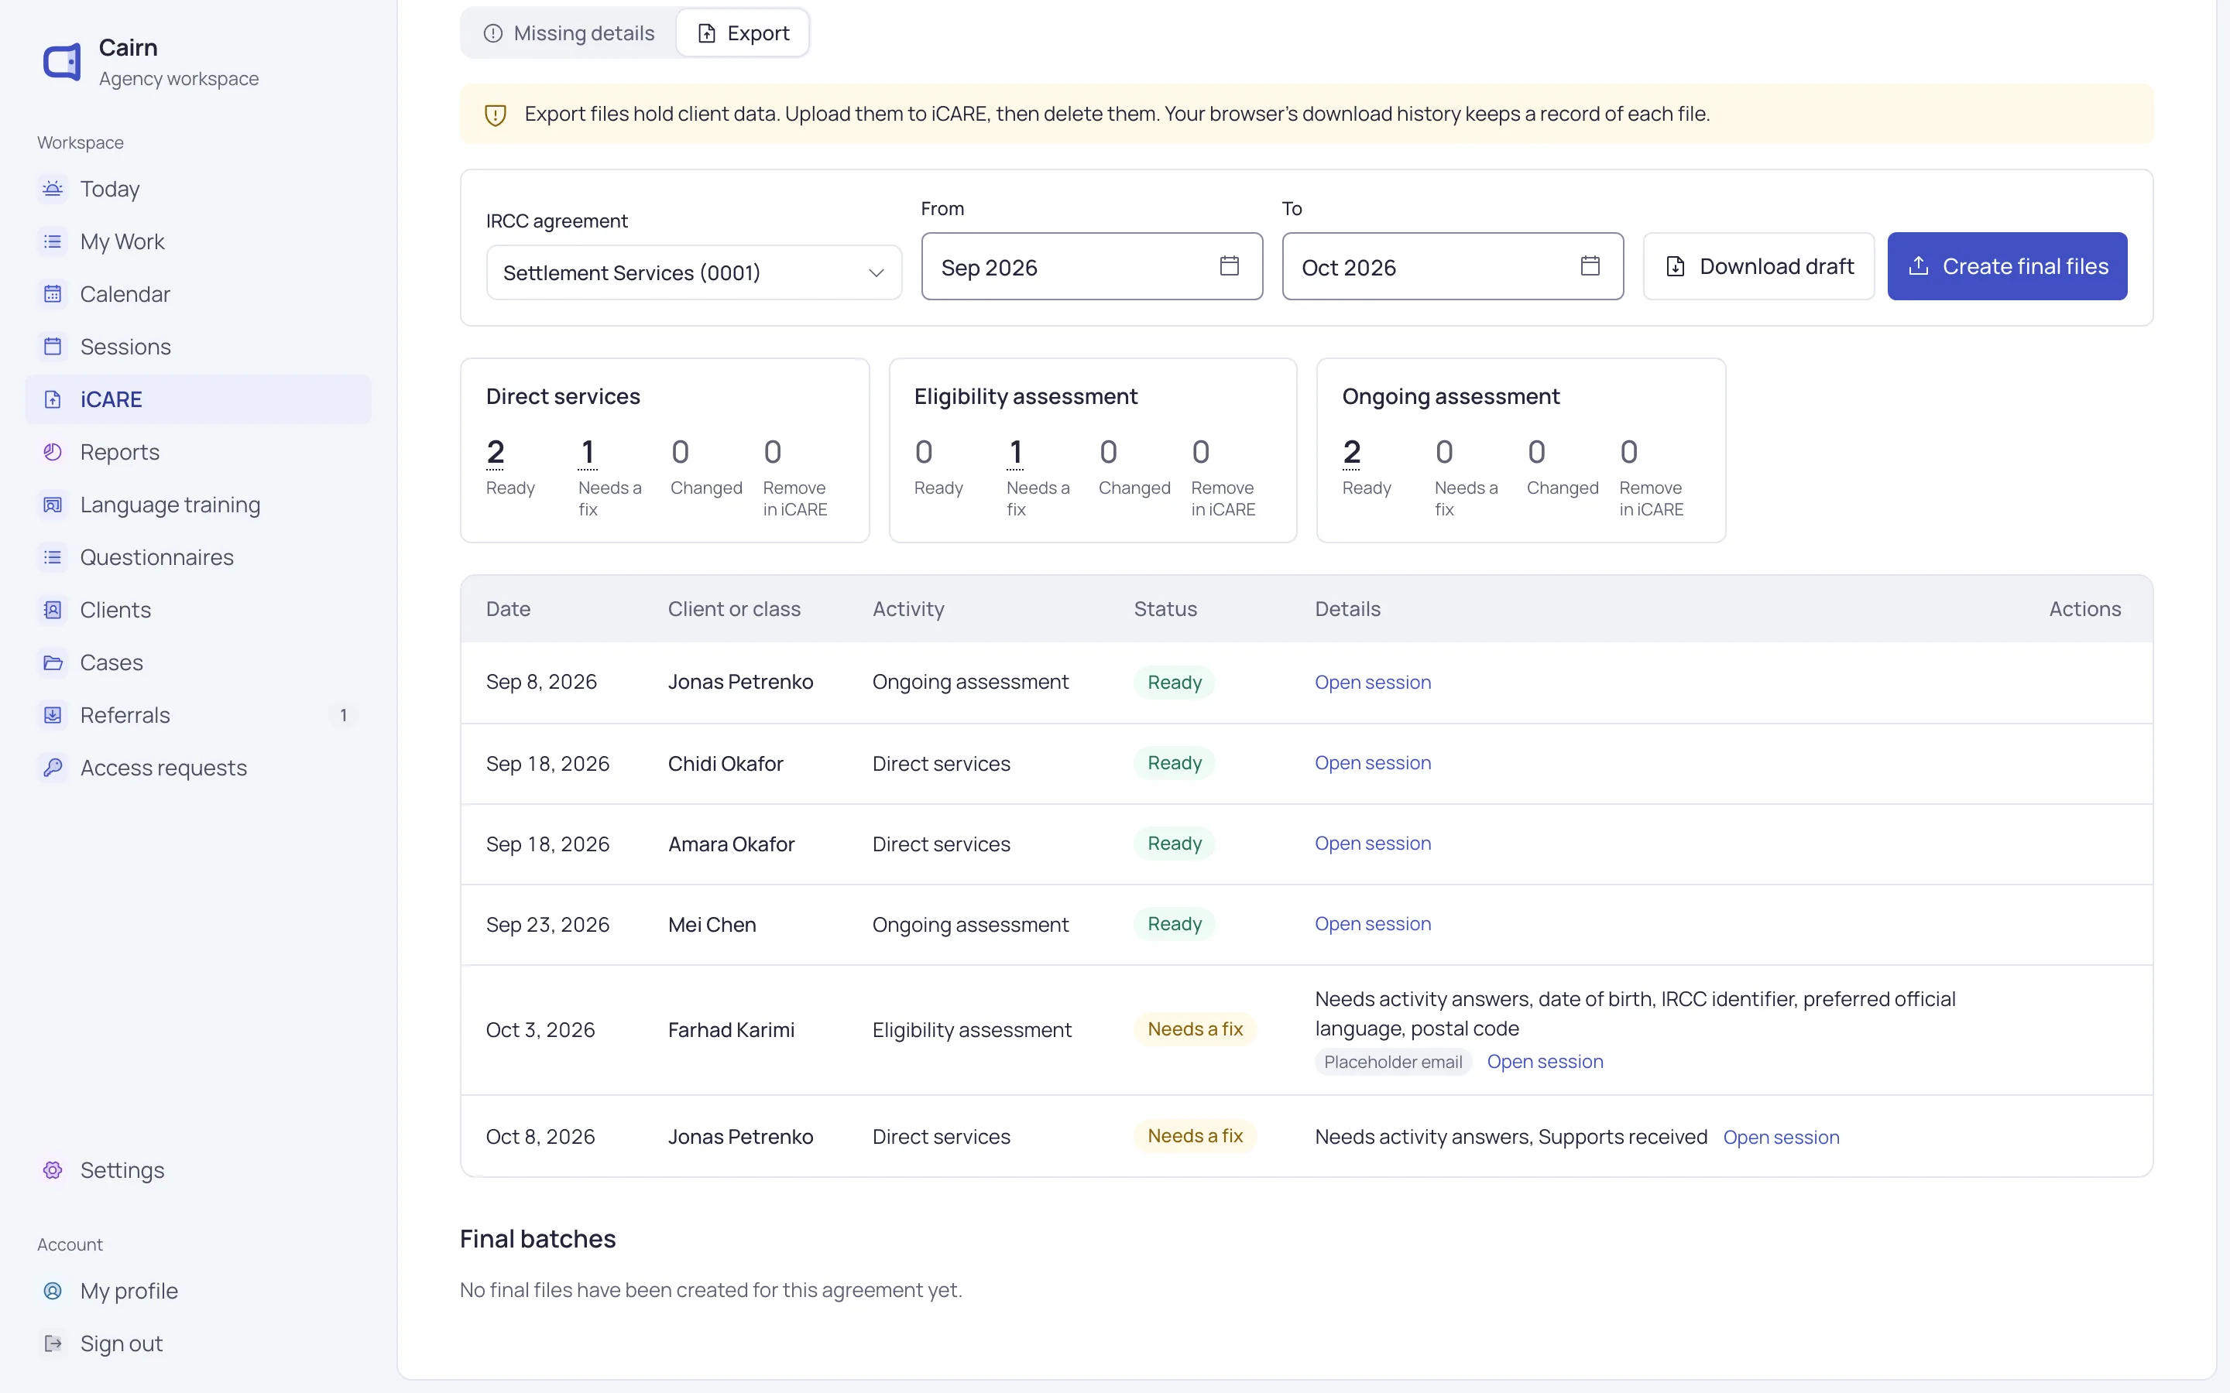Open the Clients contact icon

53,609
